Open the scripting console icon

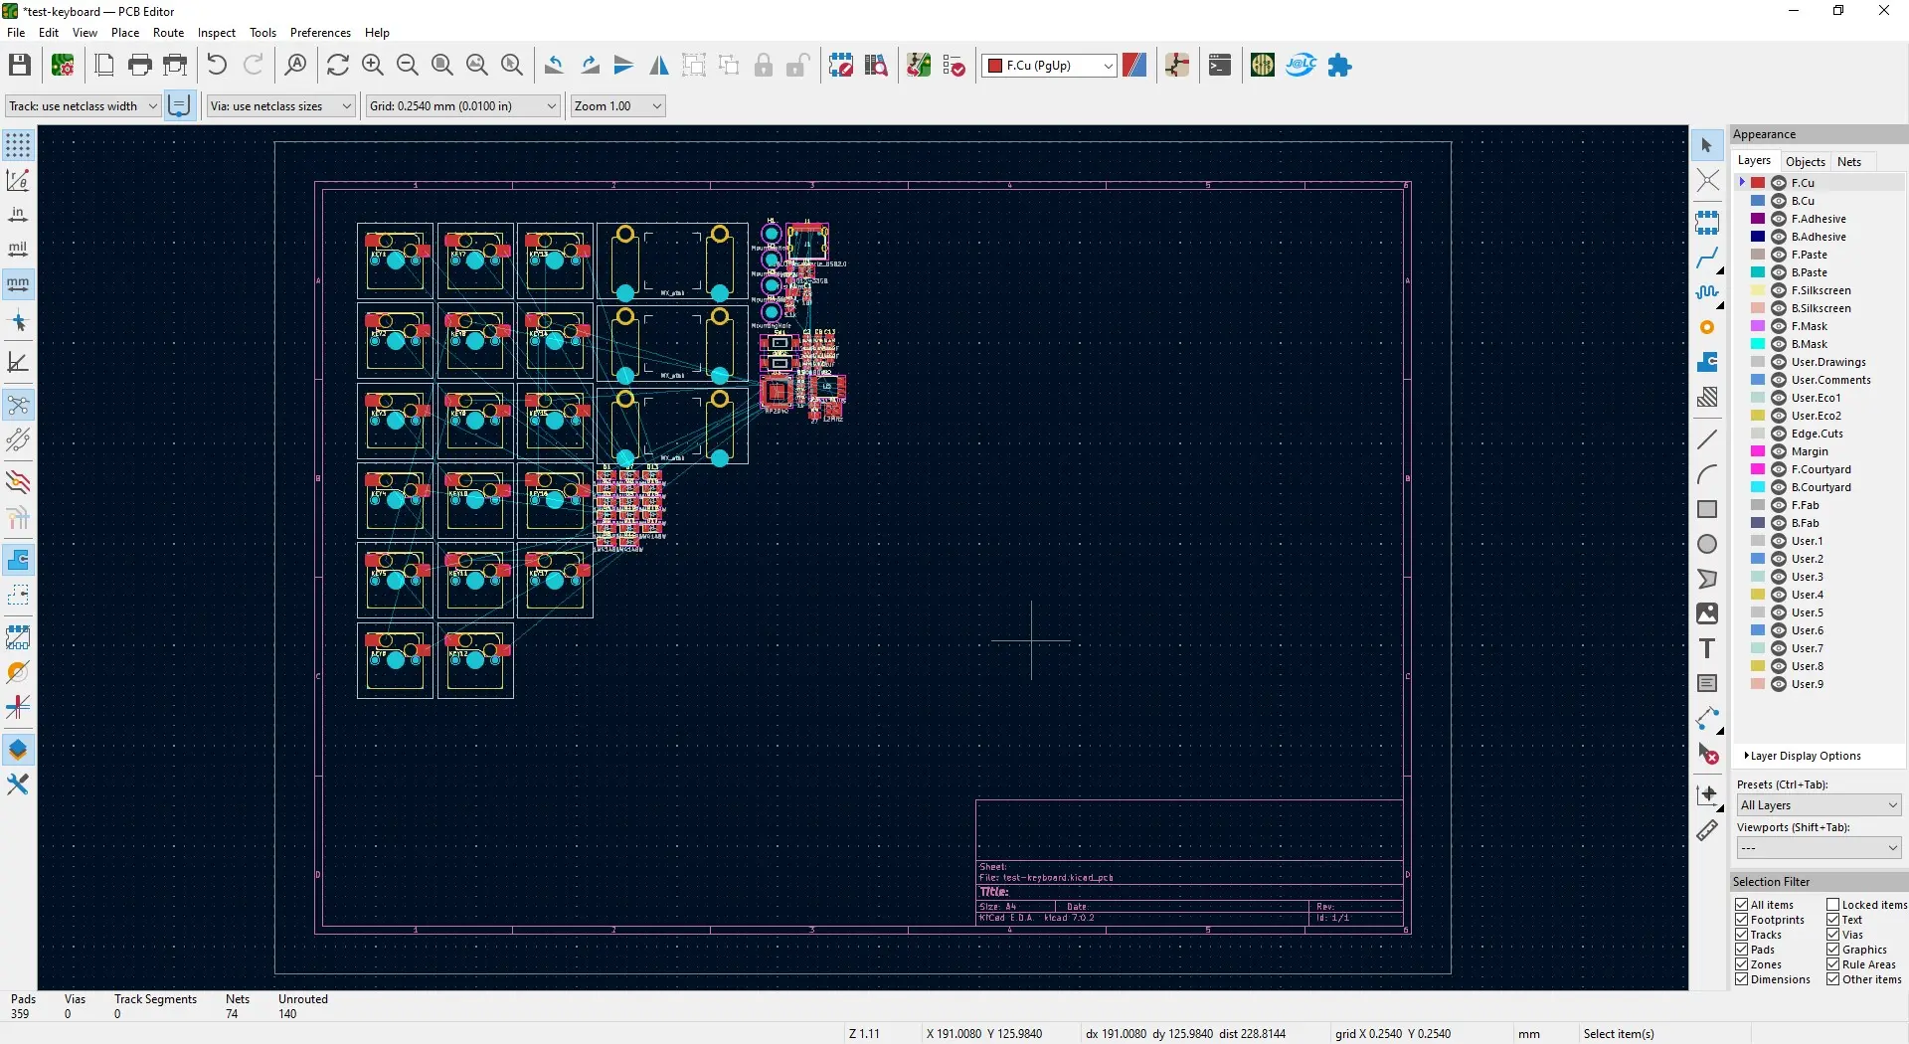click(x=1220, y=66)
